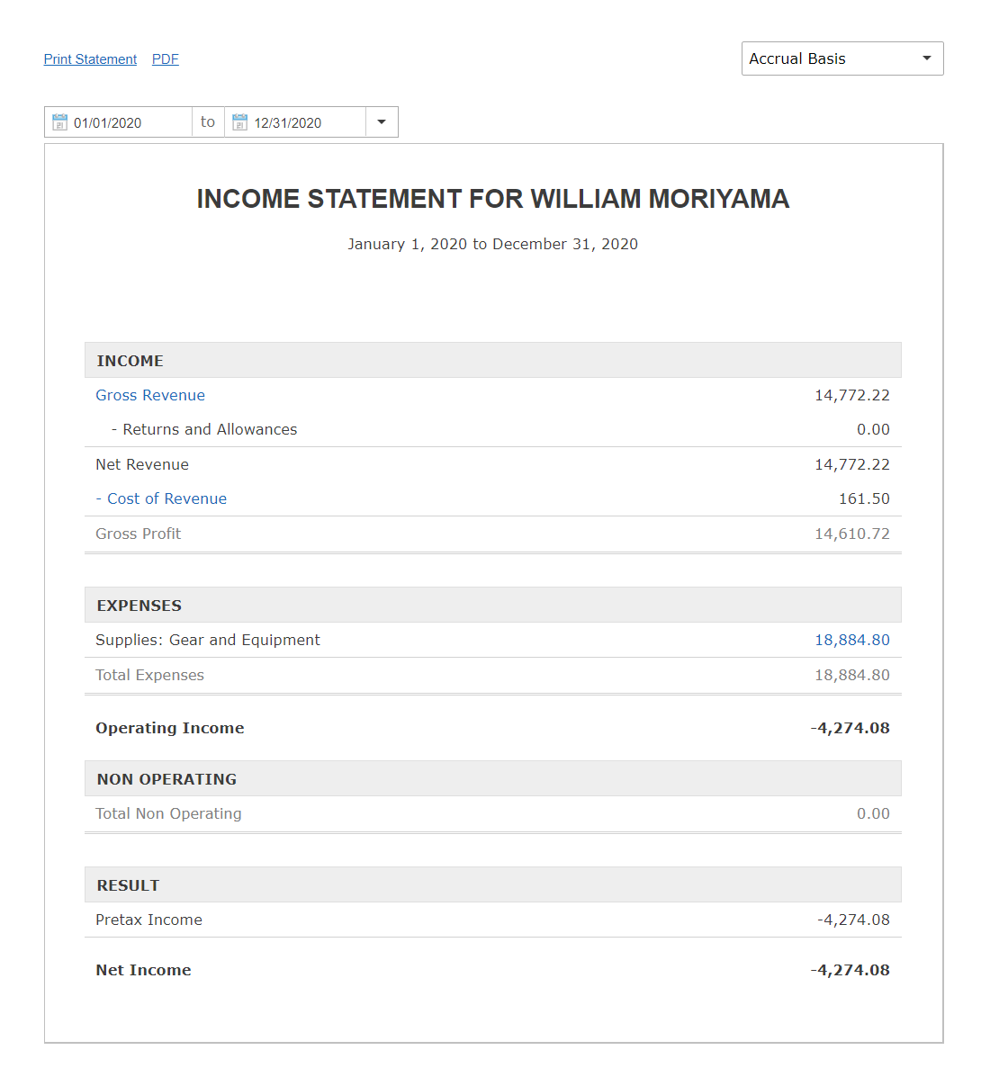Click the Income Statement for William Moriyama title

coord(493,199)
